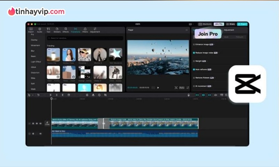Enter fullscreen preview mode

188,87
